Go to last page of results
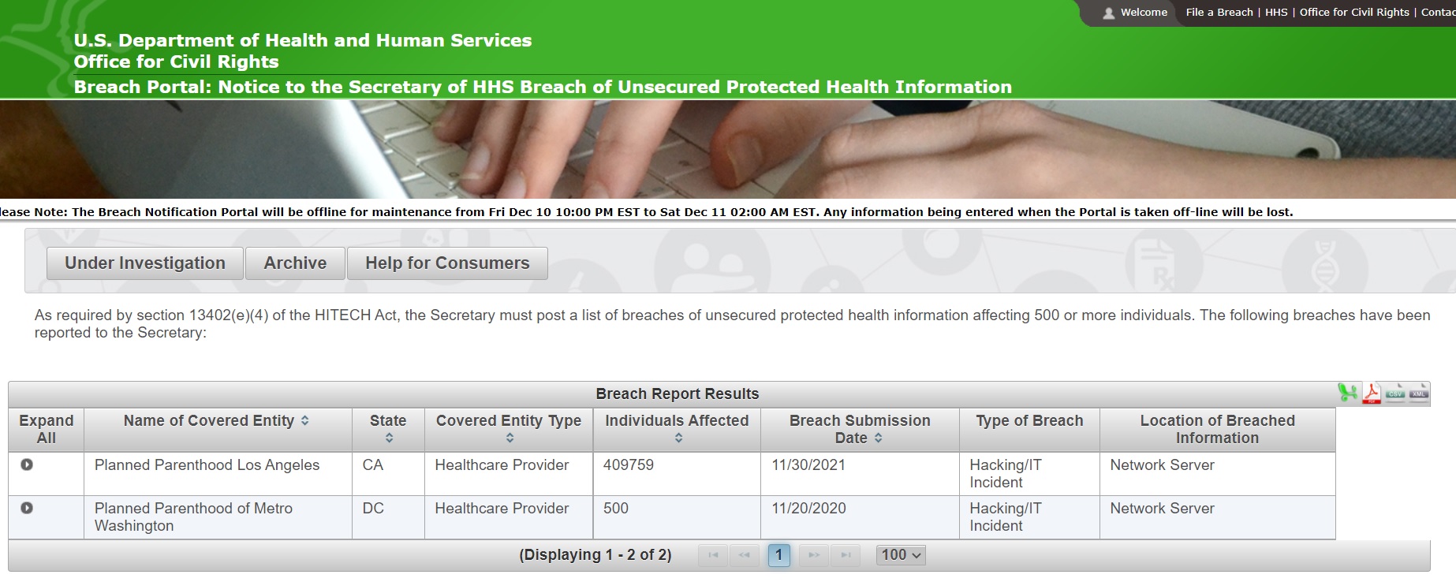The width and height of the screenshot is (1456, 582). [846, 555]
